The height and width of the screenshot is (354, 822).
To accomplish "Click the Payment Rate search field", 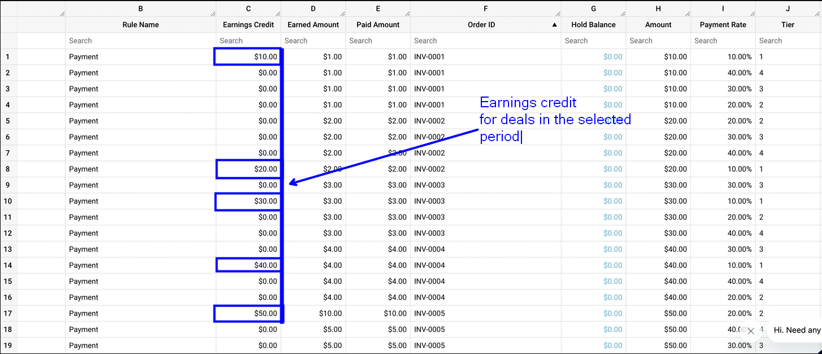I will [723, 41].
